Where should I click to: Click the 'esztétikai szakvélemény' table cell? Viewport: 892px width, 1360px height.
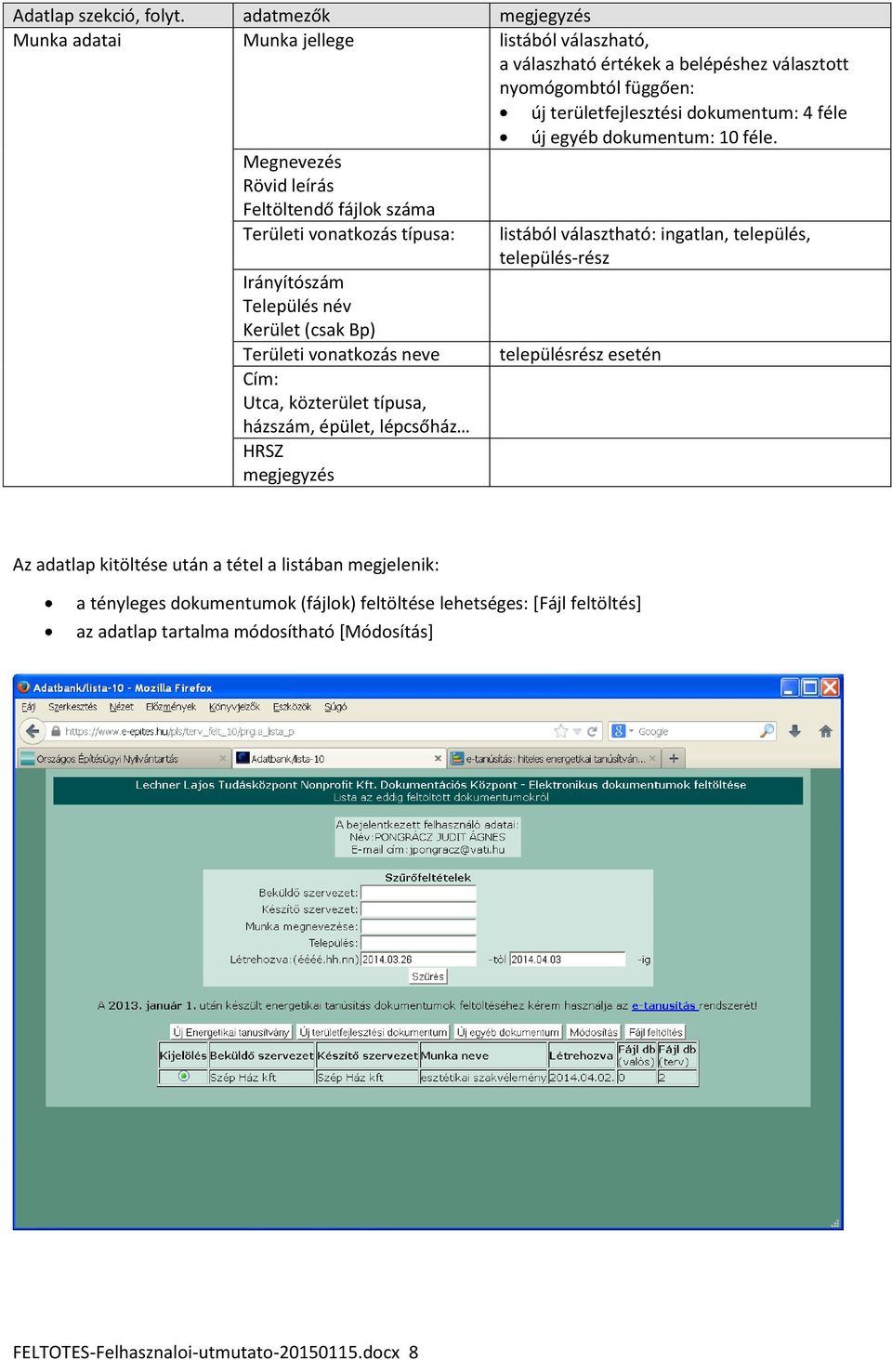(483, 1078)
